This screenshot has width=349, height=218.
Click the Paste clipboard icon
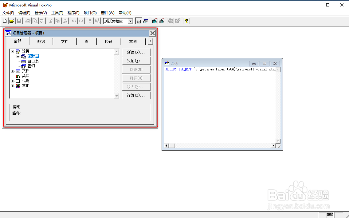pyautogui.click(x=65, y=21)
